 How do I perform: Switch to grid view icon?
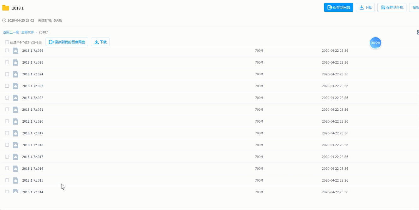pos(418,32)
